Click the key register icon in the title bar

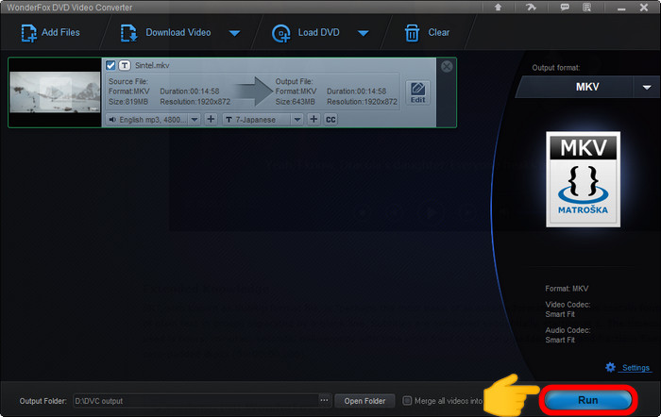(531, 8)
